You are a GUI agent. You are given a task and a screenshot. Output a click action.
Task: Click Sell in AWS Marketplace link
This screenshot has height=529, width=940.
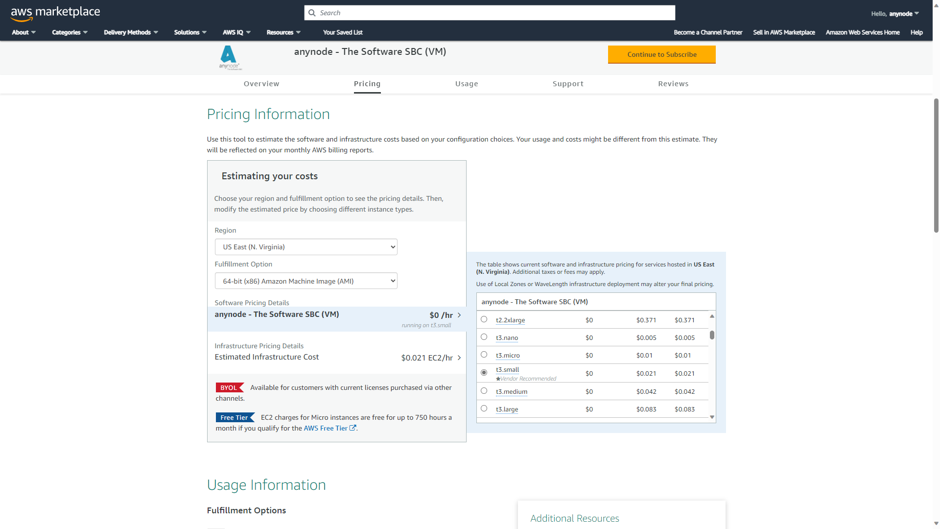pos(784,32)
